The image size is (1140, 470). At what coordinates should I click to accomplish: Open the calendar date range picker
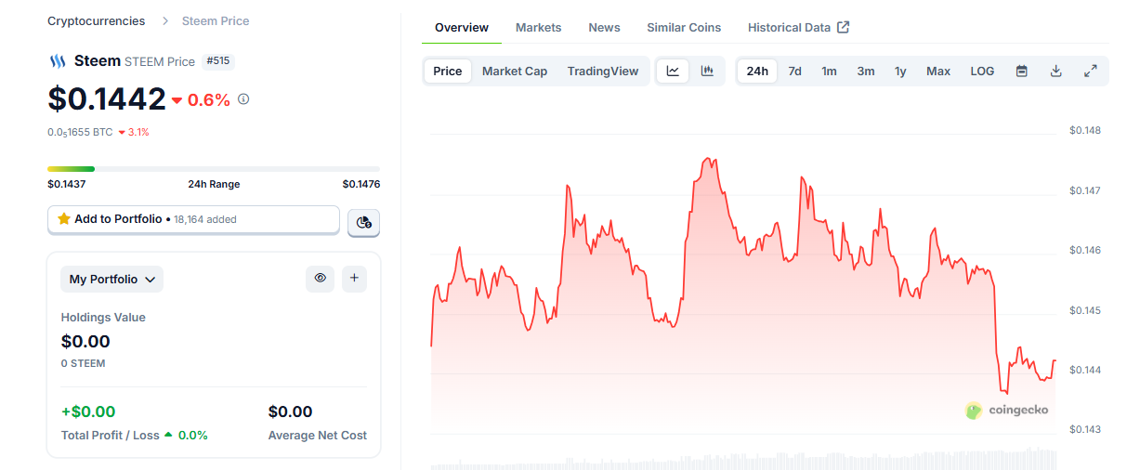pos(1022,71)
